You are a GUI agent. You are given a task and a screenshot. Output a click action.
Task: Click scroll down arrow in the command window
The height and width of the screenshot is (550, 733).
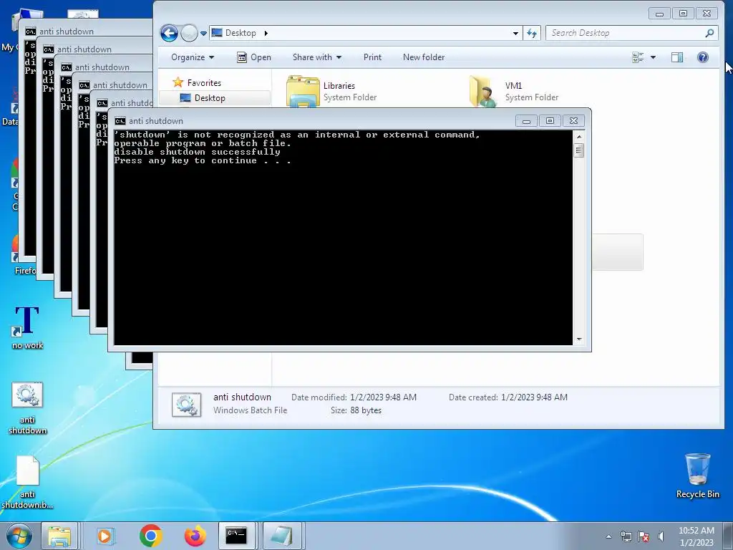578,339
